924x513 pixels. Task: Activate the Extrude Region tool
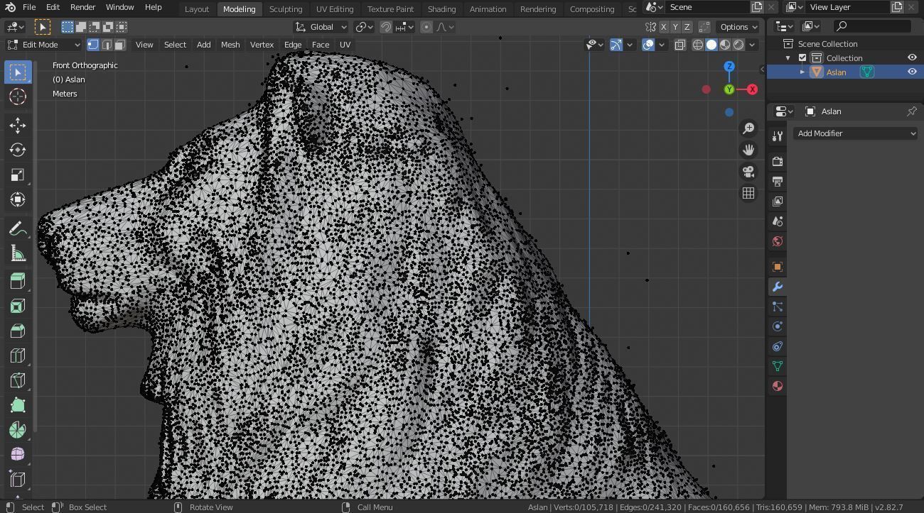tap(18, 281)
